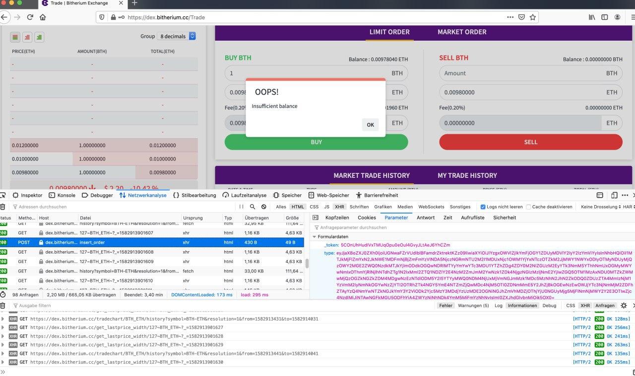The height and width of the screenshot is (376, 635).
Task: Open the Firefox account icon
Action: [618, 17]
